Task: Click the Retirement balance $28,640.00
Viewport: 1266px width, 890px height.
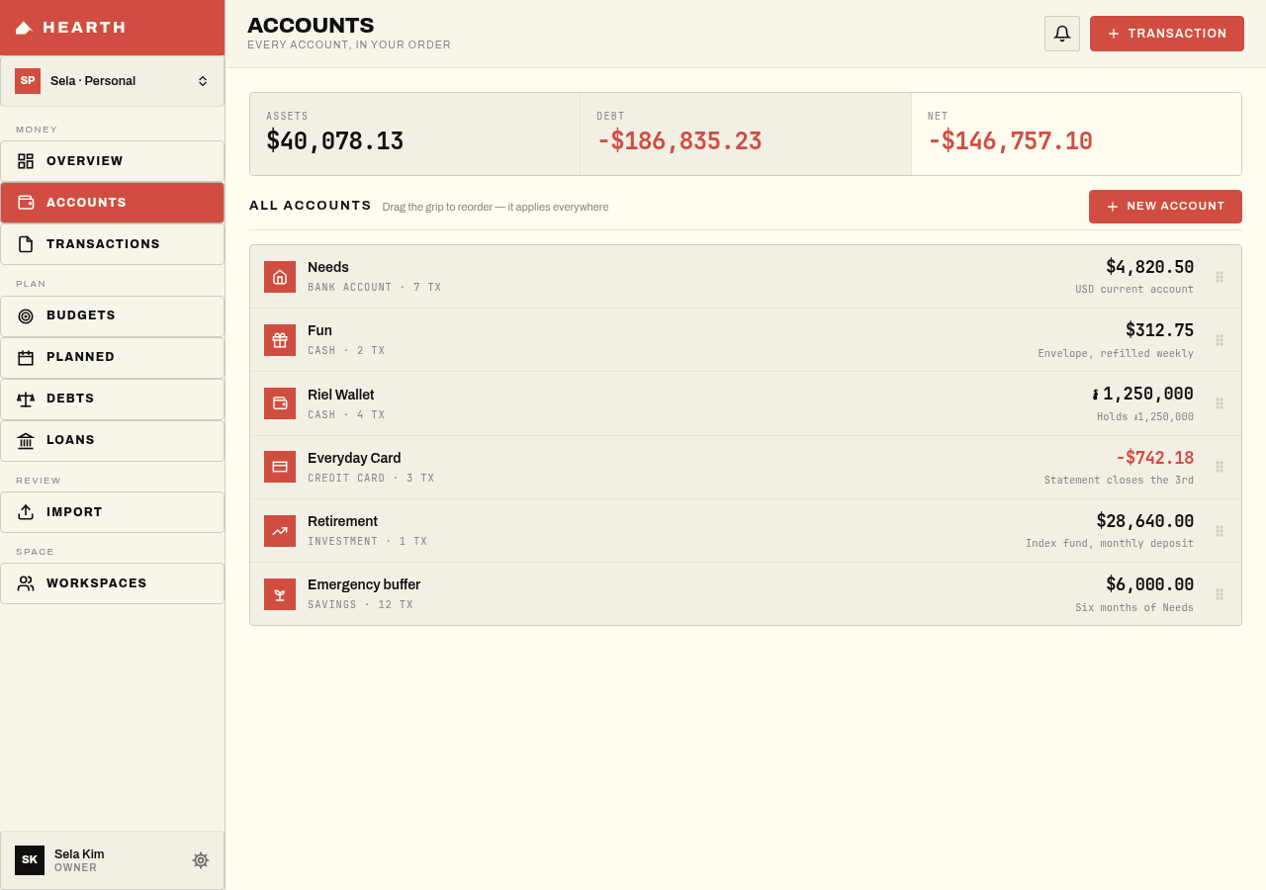Action: coord(1145,521)
